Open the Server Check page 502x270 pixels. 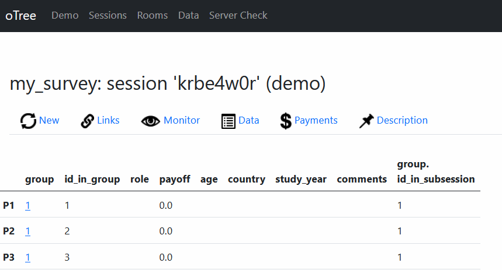(x=238, y=16)
